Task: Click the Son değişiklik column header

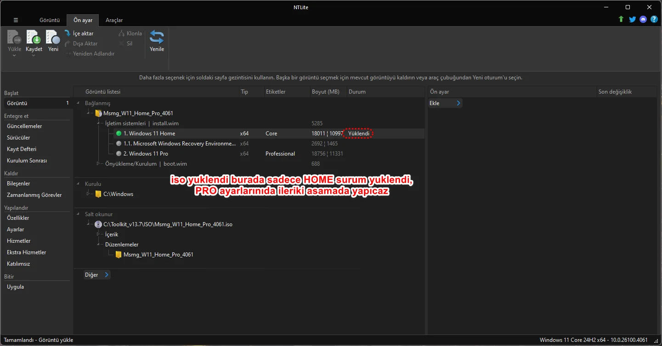Action: [x=626, y=92]
